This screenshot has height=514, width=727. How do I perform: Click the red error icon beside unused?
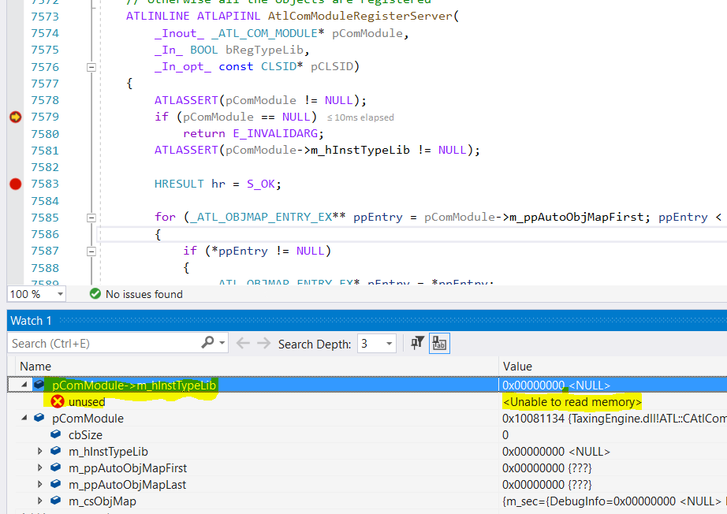(x=58, y=401)
